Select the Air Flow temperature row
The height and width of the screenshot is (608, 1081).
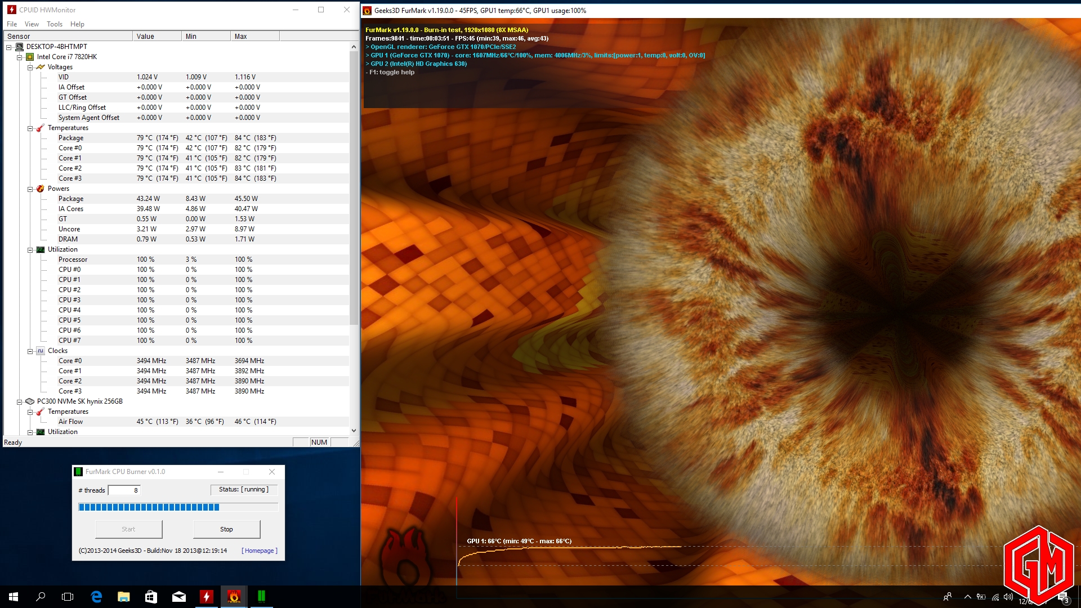tap(177, 422)
